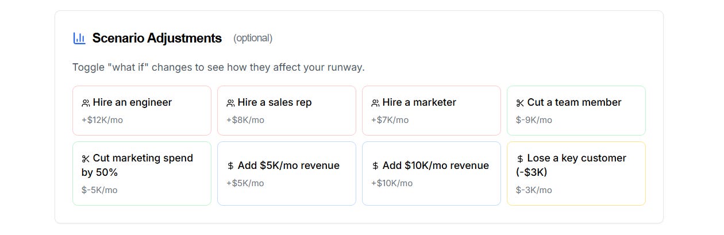Click the Toggle "what if" changes description

pyautogui.click(x=218, y=67)
